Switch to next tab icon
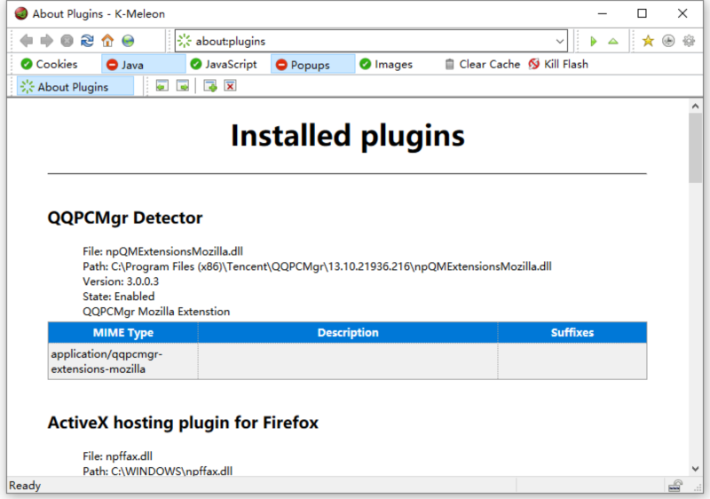Viewport: 710px width, 499px height. coord(183,85)
